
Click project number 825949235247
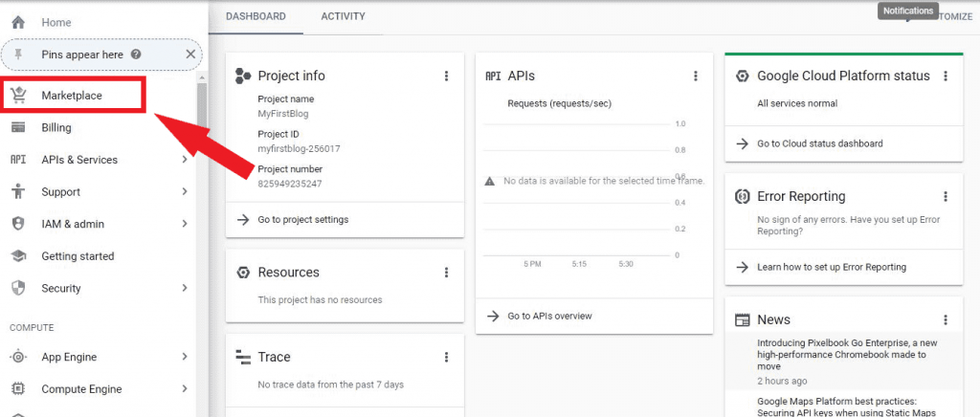[290, 185]
